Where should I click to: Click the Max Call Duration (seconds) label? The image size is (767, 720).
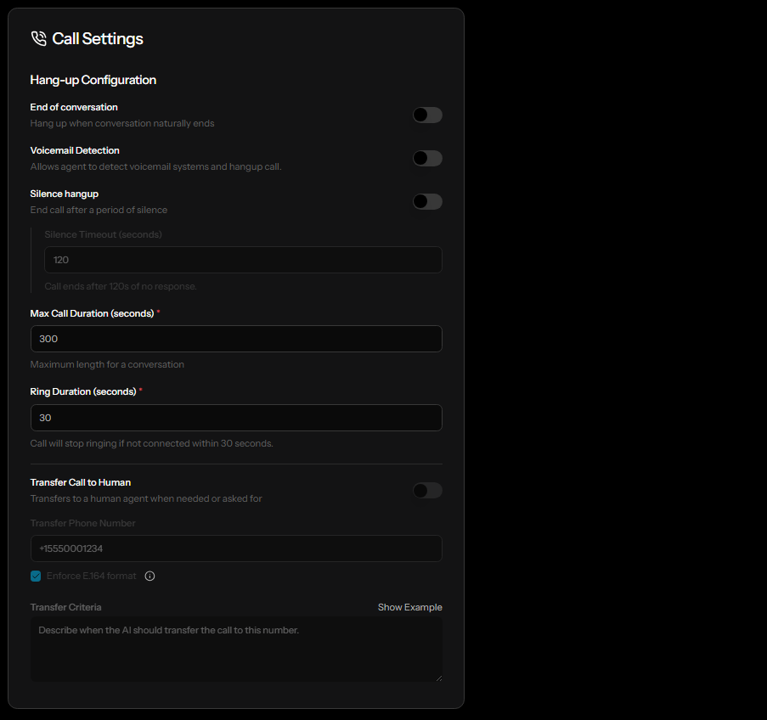tap(92, 313)
